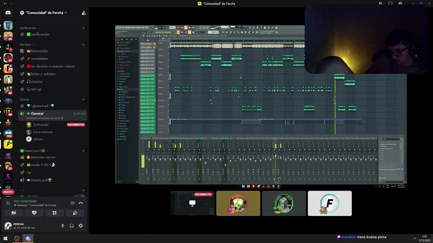Open Discord home direct messages icon

[x=8, y=12]
